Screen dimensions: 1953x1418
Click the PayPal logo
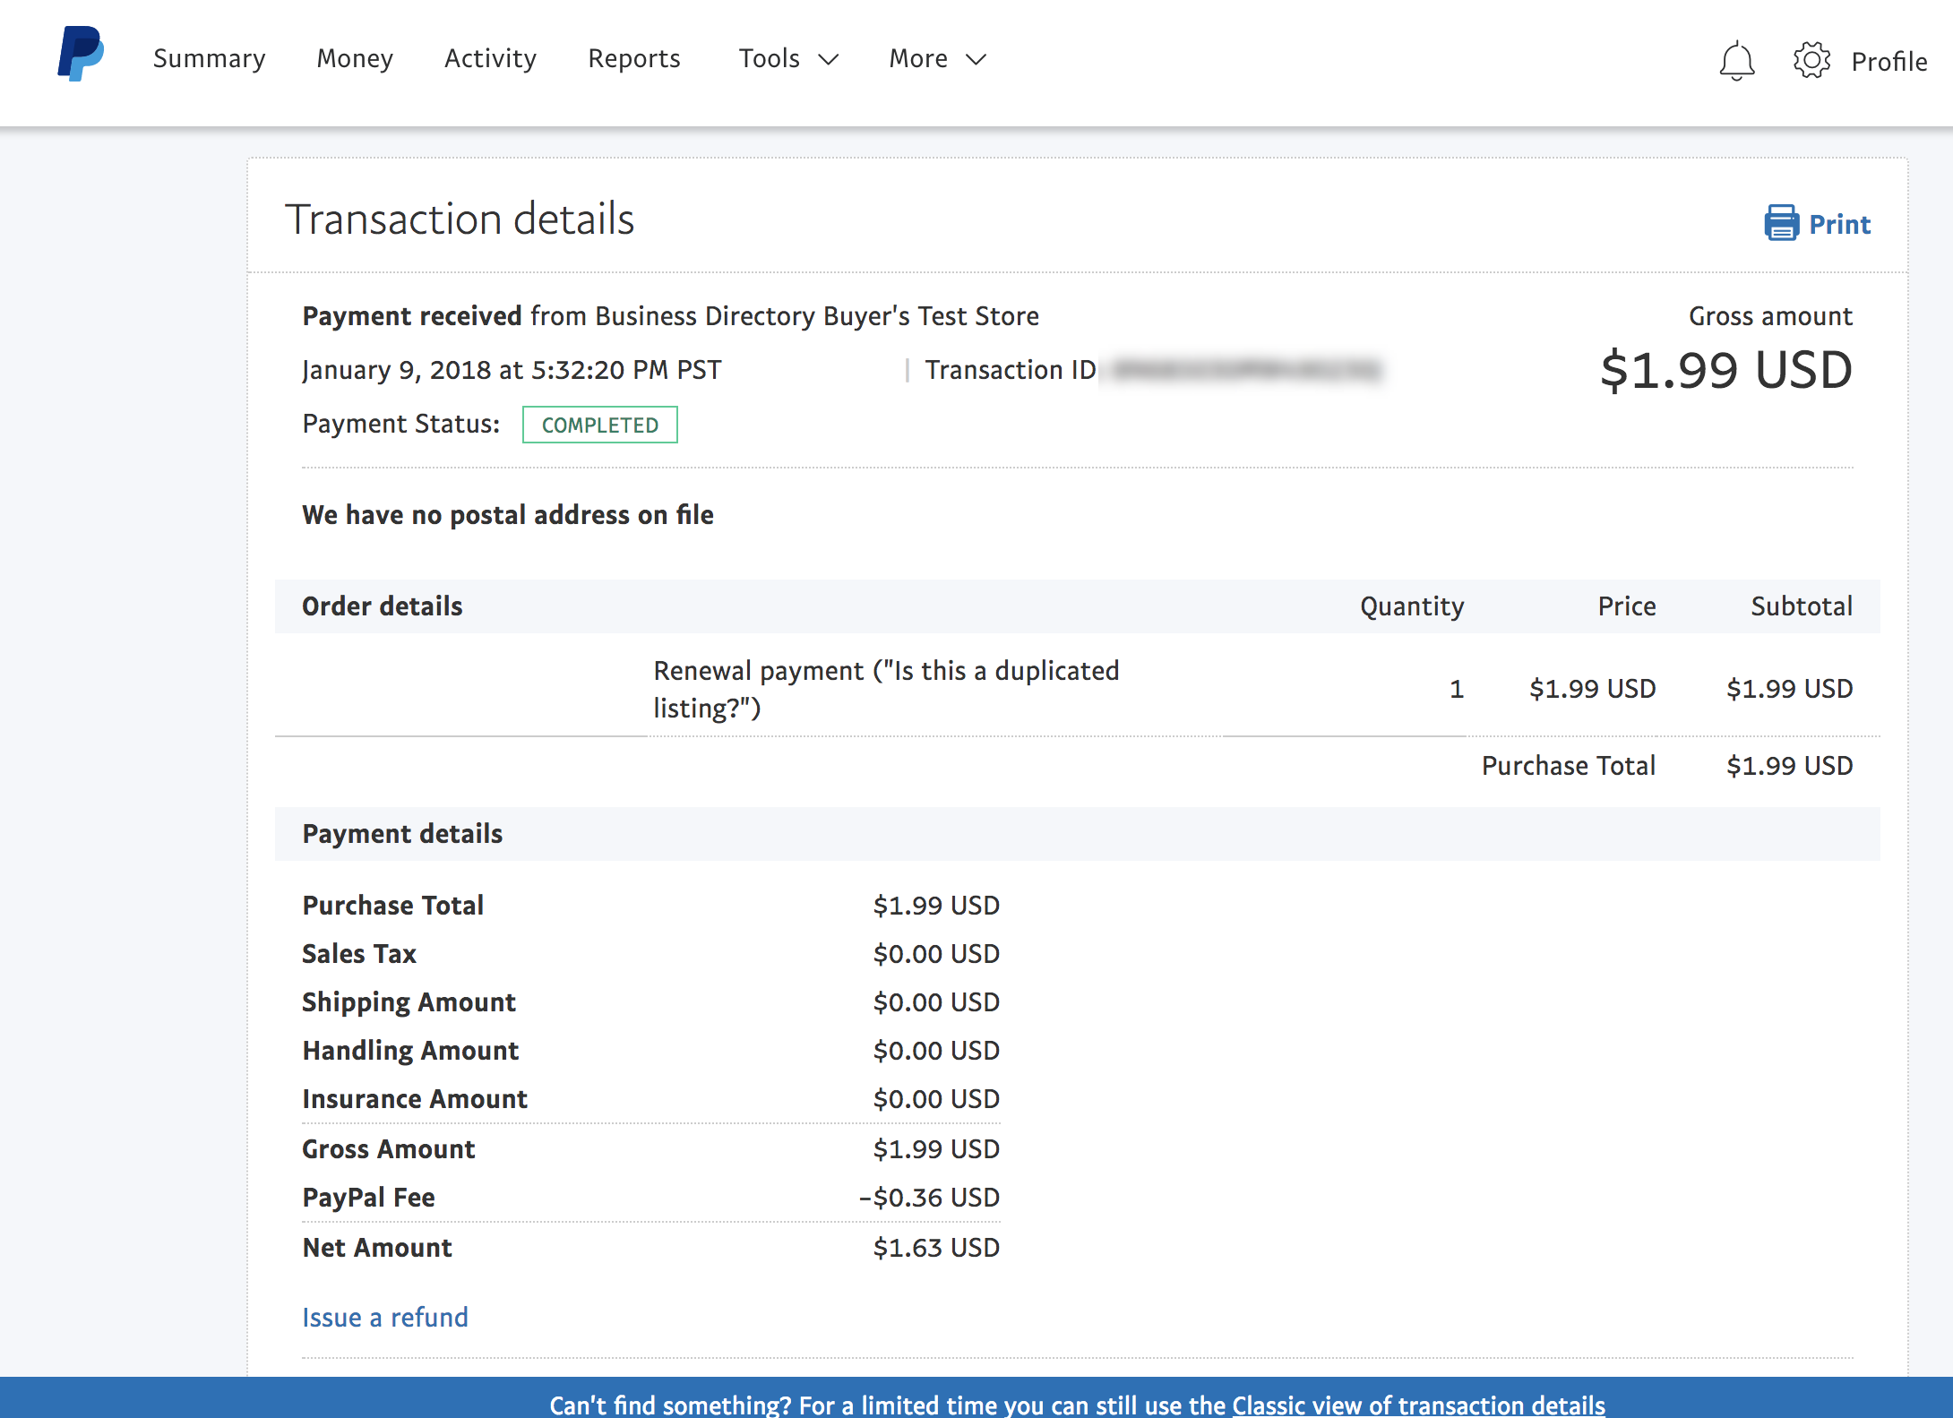point(81,54)
